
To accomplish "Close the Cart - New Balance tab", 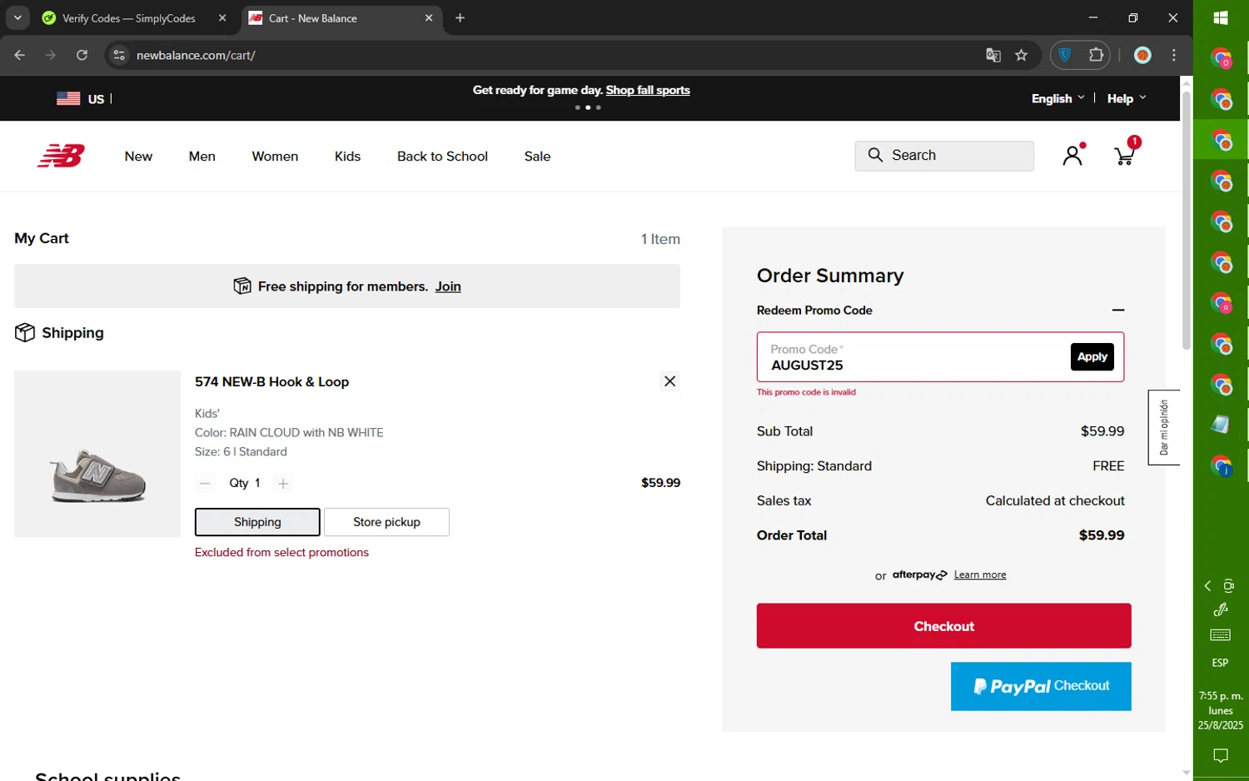I will pyautogui.click(x=429, y=17).
